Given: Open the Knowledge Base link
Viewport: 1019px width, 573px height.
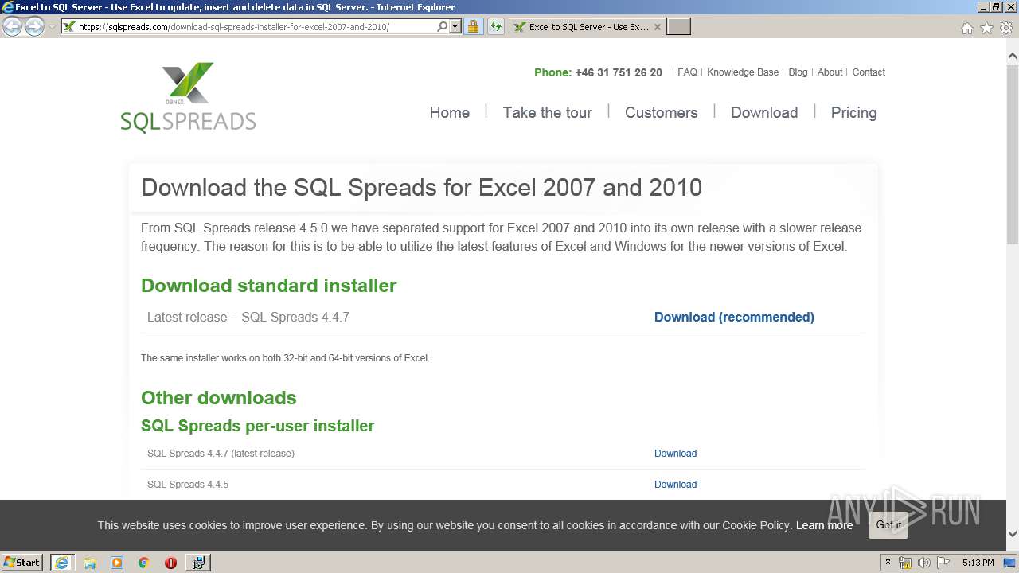Looking at the screenshot, I should click(743, 72).
